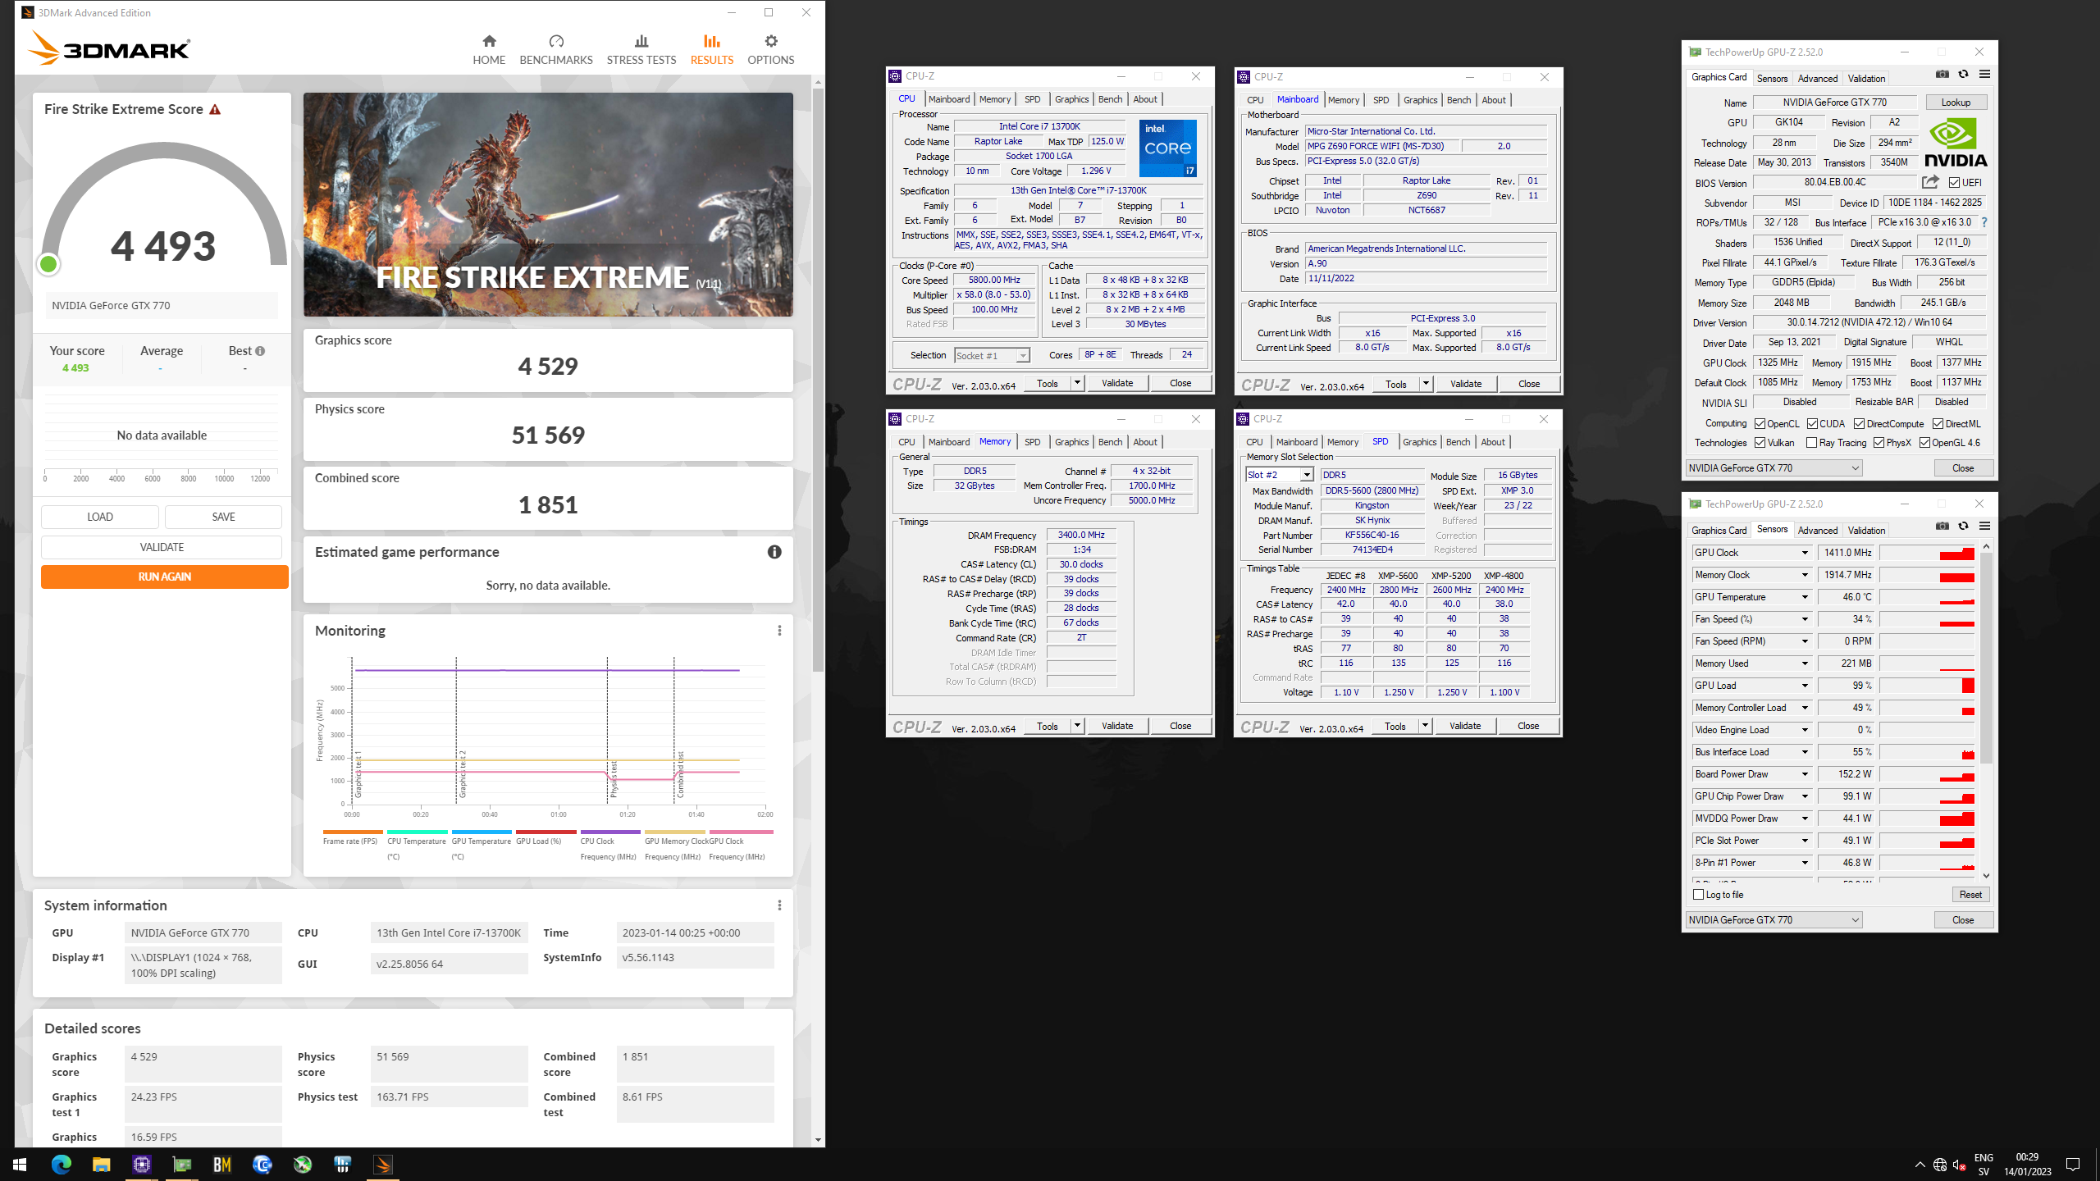Switch to the Bench tab in CPU-Z CPU window

(x=1110, y=99)
